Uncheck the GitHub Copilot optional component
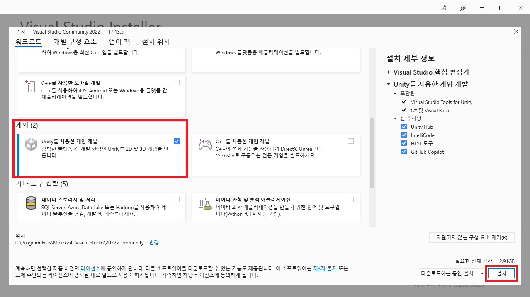Screen dimensions: 530x297 click(x=404, y=152)
